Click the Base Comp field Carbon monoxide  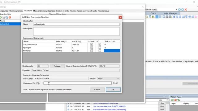click(62, 78)
